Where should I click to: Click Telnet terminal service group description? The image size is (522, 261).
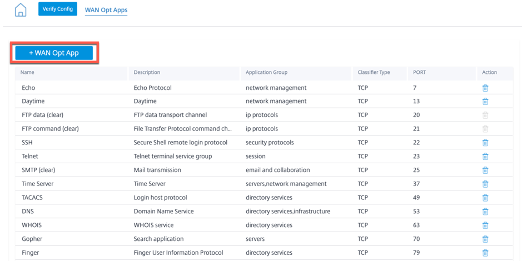173,156
